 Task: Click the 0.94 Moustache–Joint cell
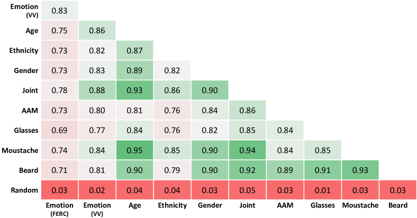coord(247,150)
